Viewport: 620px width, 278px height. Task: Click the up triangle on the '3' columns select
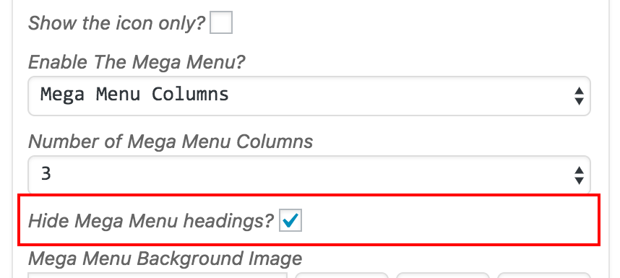point(580,170)
